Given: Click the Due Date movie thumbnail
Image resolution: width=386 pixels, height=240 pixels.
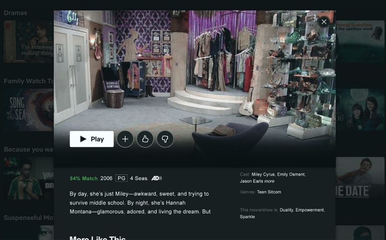Looking at the screenshot, I should pos(361,178).
